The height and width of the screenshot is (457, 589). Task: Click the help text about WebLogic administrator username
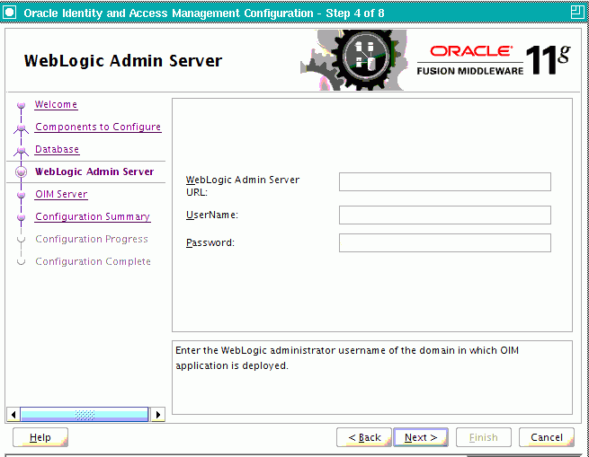tap(347, 358)
